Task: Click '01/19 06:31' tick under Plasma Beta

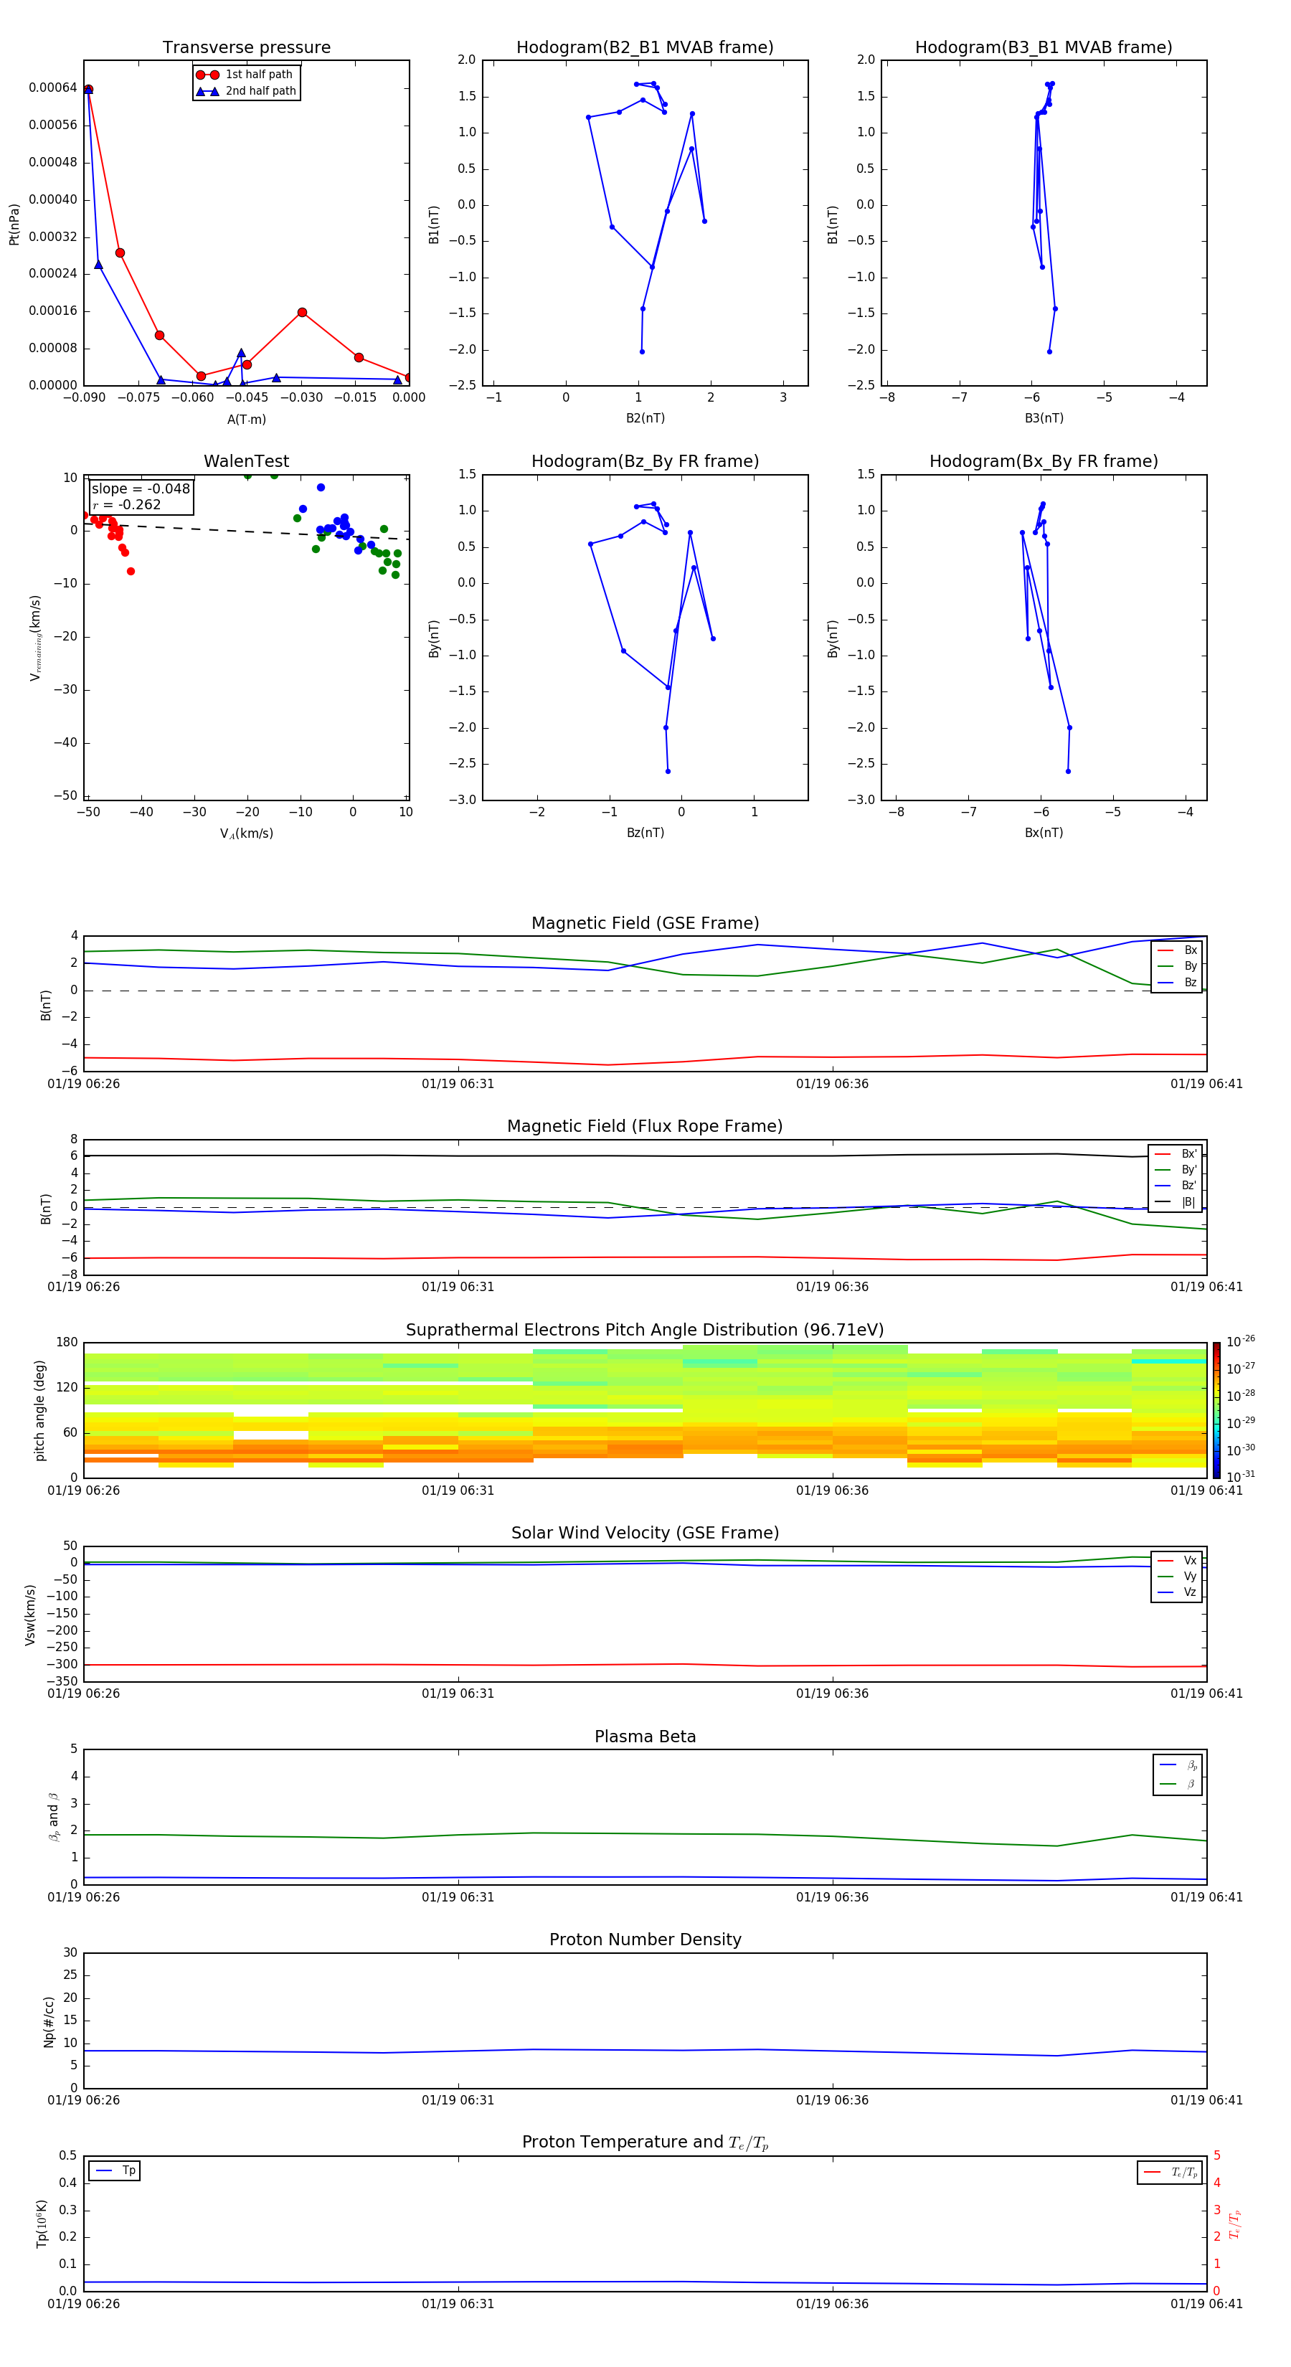Action: point(458,1897)
